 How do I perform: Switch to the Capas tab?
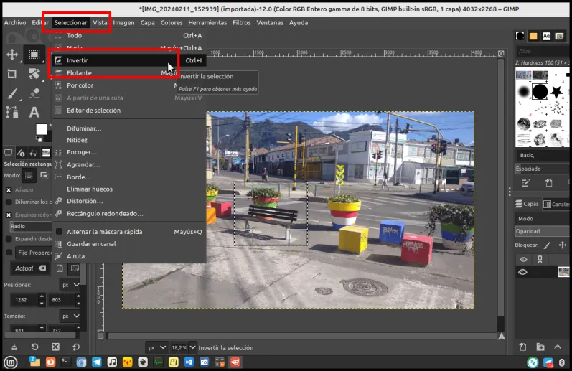[527, 204]
